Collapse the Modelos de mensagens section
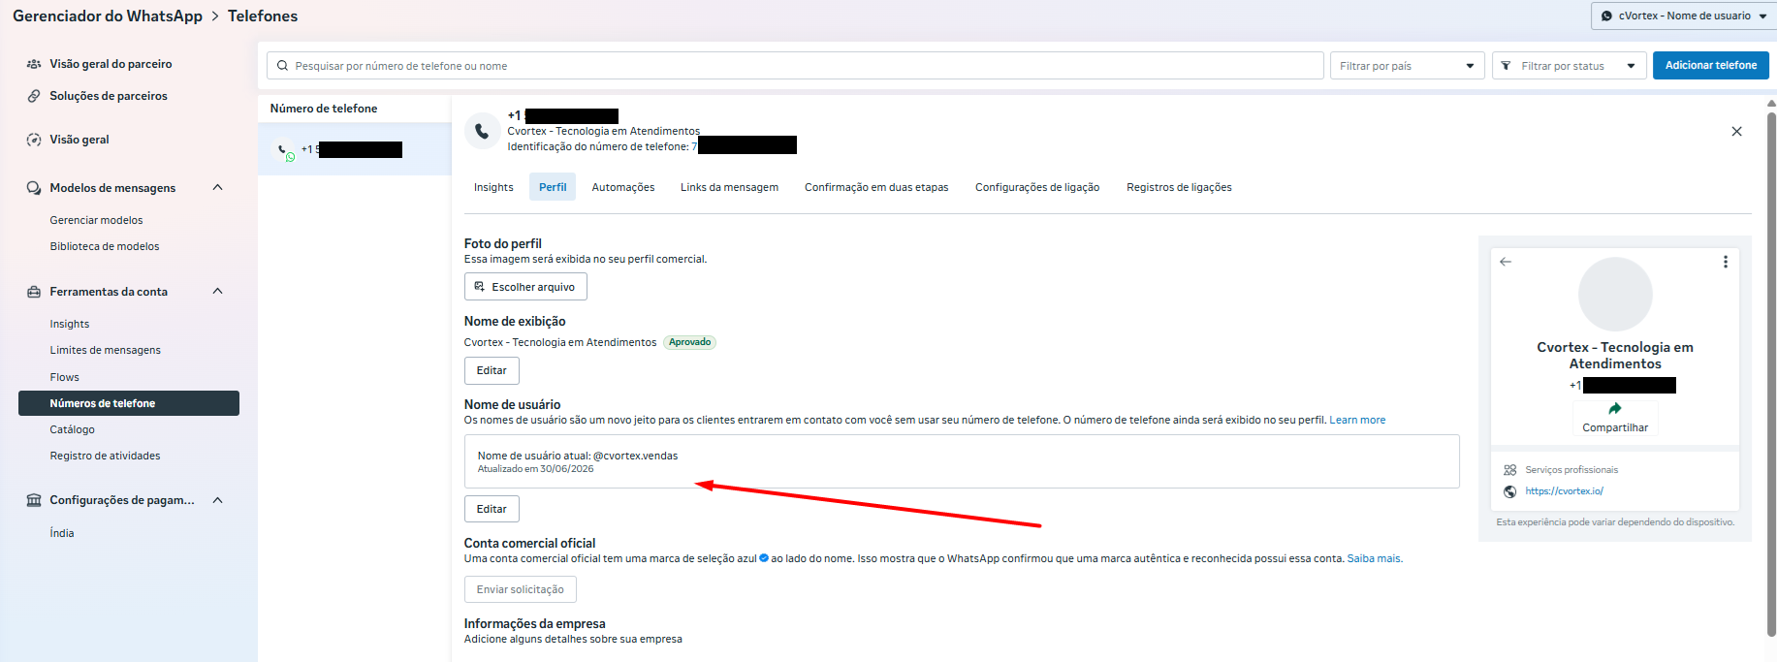This screenshot has width=1777, height=662. coord(217,187)
